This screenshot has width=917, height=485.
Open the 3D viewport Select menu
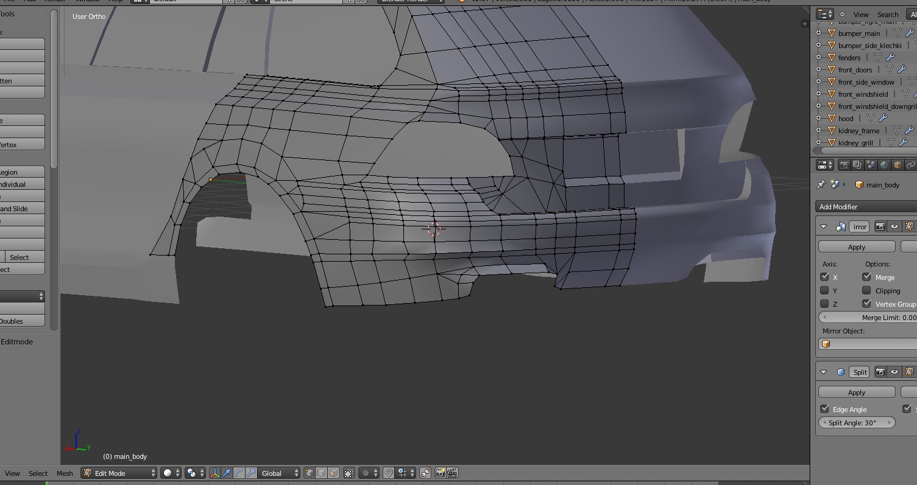[38, 473]
